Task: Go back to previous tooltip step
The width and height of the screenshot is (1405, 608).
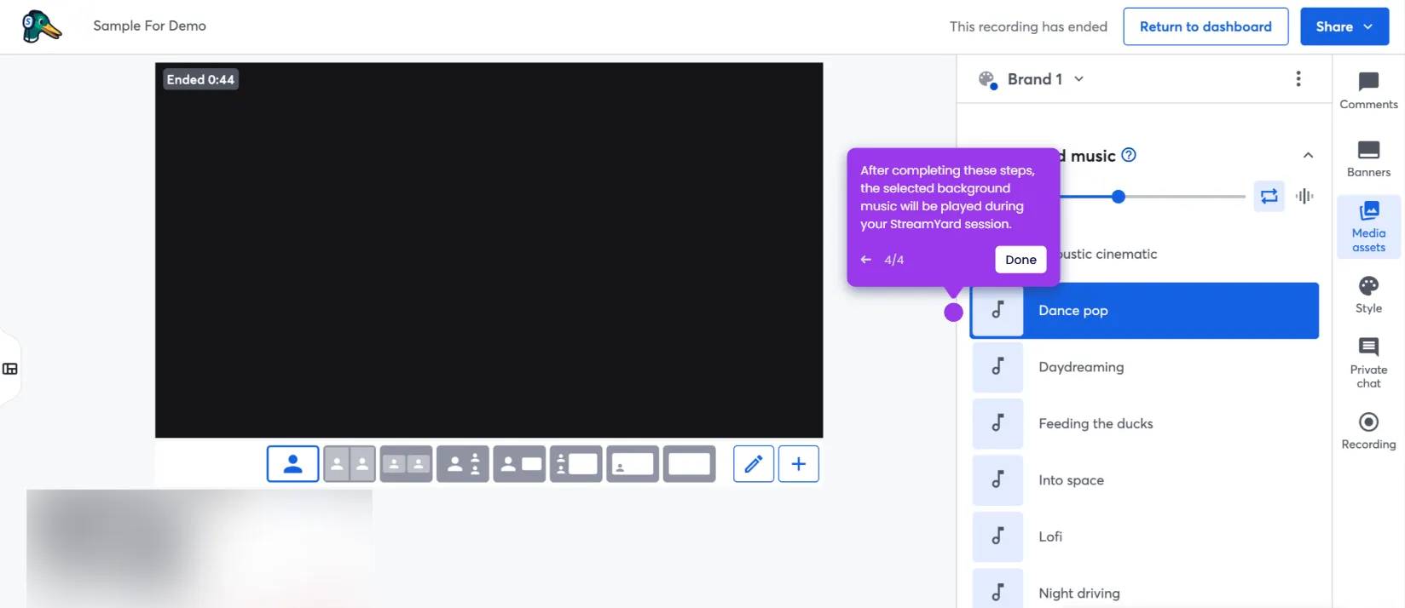Action: click(866, 260)
